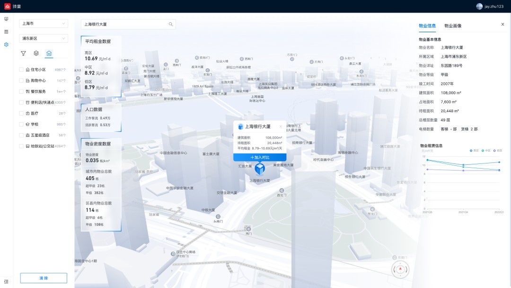Click the 海银金融中心 map label
This screenshot has width=511, height=288.
[x=348, y=153]
